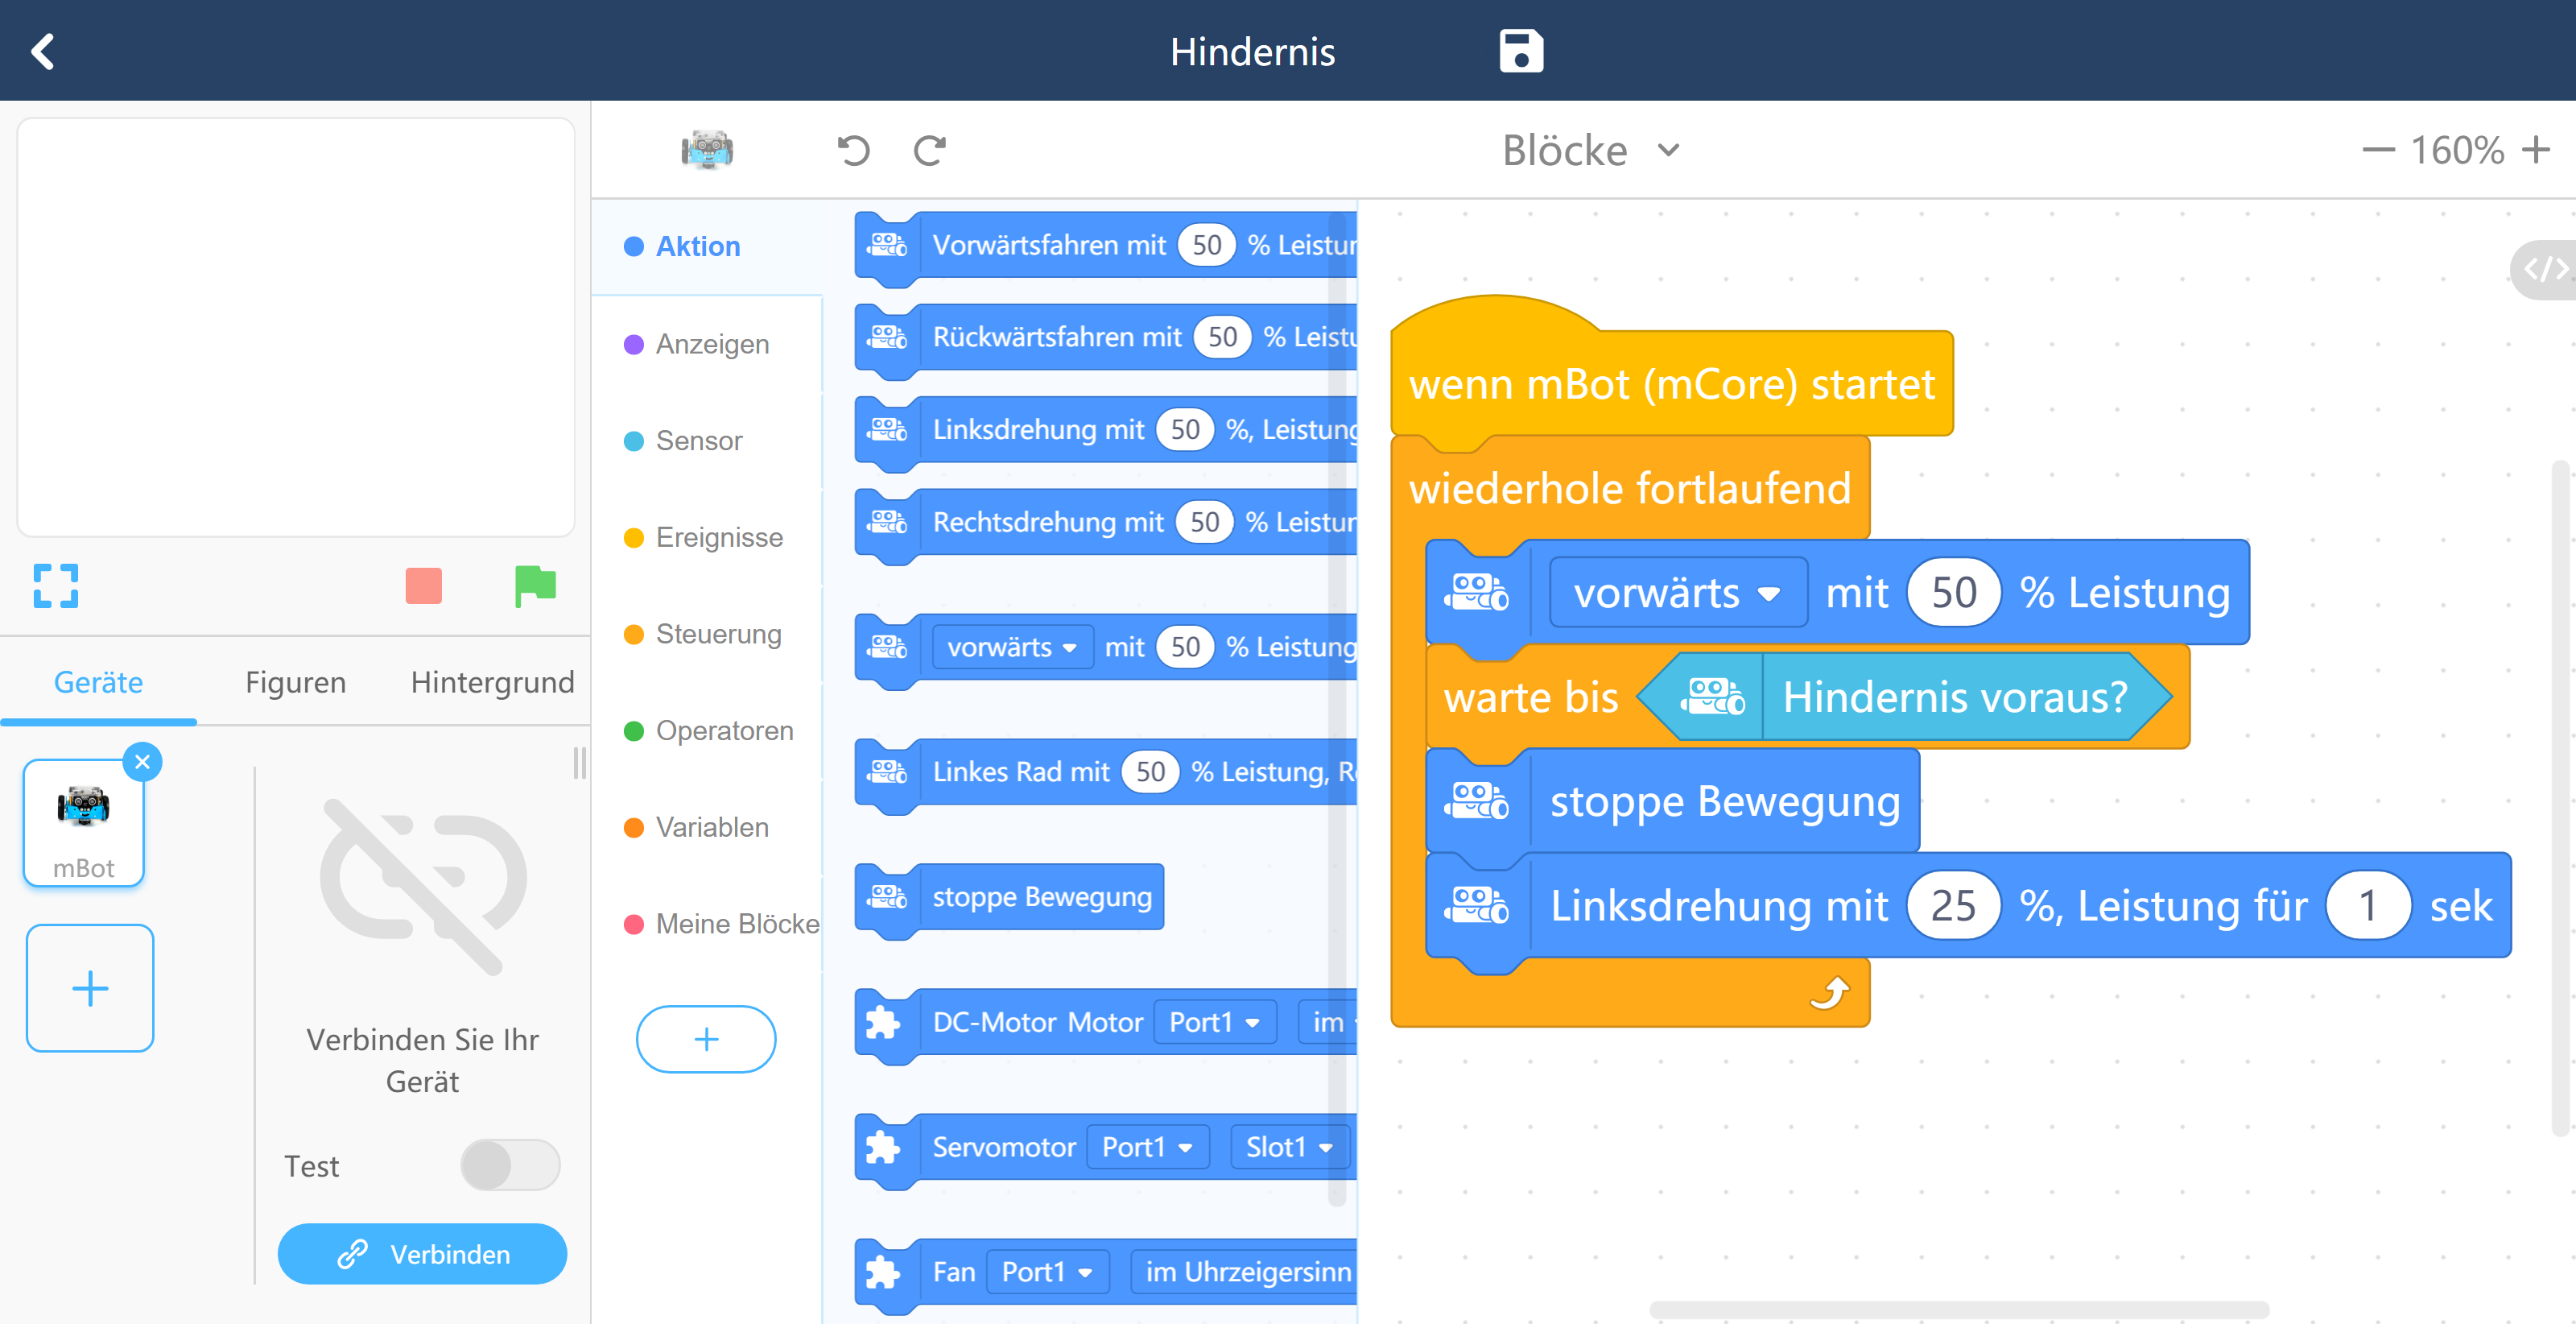Save the Hindernis project

[x=1521, y=51]
